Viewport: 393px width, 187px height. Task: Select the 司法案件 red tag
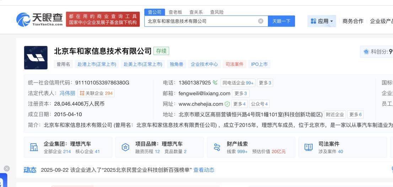tap(234, 64)
